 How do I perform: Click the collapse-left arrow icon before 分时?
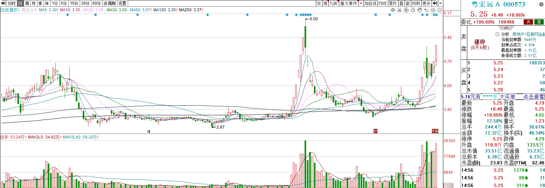(x=3, y=3)
